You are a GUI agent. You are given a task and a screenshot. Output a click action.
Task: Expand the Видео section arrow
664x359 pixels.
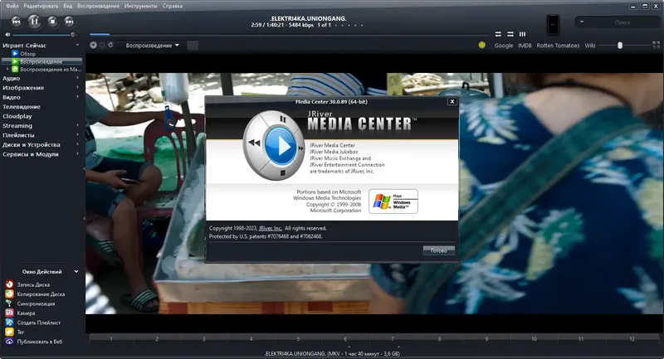[x=77, y=97]
